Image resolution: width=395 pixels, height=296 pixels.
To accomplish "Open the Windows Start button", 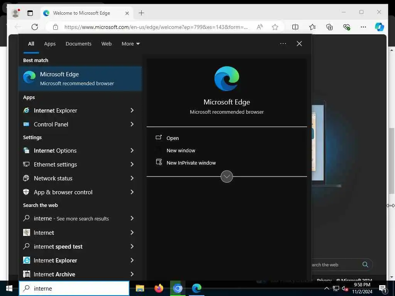I will 9,288.
